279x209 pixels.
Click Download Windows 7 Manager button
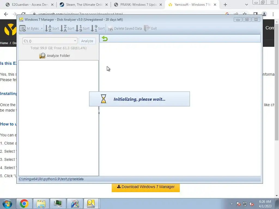[146, 187]
